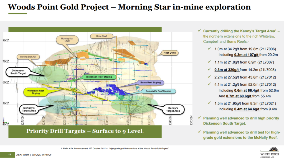Click the ASX Announcement footnote reference
284x159 pixels.
(115, 148)
